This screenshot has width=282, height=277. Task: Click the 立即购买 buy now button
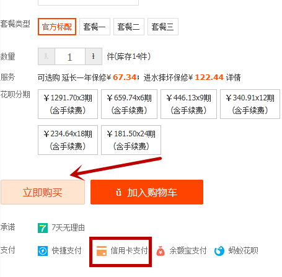[x=43, y=192]
